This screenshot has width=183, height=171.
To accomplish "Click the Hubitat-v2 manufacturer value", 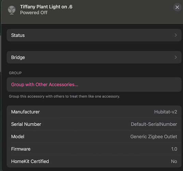I will tap(166, 112).
